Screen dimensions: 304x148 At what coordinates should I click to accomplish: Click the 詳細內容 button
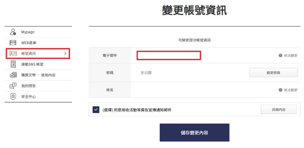(x=279, y=110)
